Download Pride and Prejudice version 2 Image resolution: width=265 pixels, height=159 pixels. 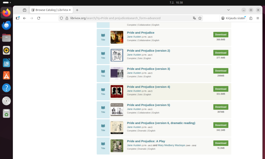220,53
